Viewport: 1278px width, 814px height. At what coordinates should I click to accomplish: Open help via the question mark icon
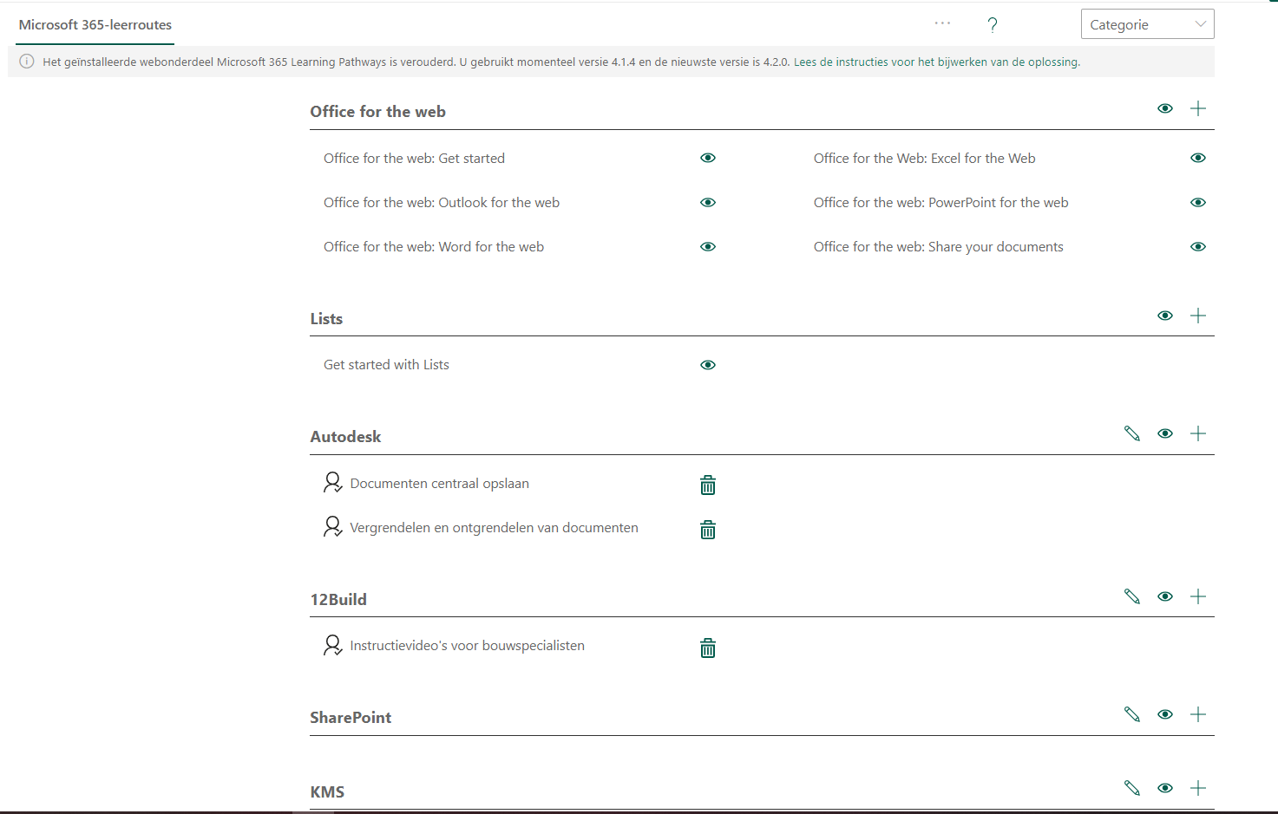(x=993, y=24)
